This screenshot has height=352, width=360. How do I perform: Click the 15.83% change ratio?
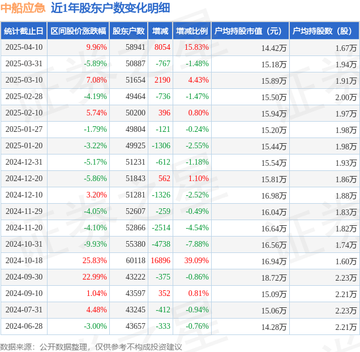pos(196,47)
